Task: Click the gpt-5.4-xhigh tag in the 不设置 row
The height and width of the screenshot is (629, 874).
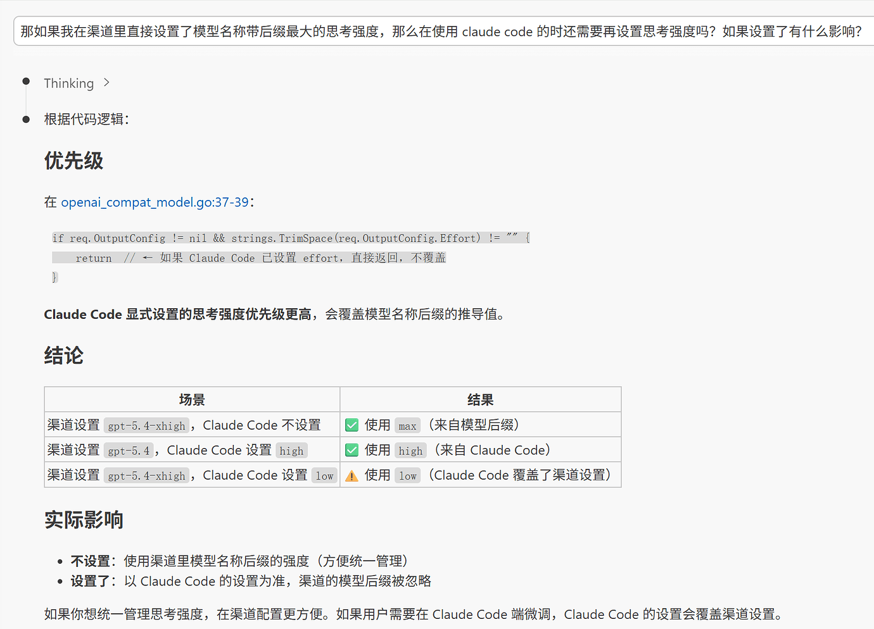Action: click(x=147, y=425)
